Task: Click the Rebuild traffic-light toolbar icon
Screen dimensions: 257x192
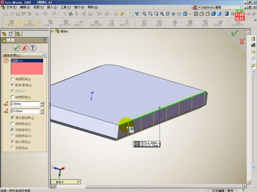Action: tap(76, 14)
